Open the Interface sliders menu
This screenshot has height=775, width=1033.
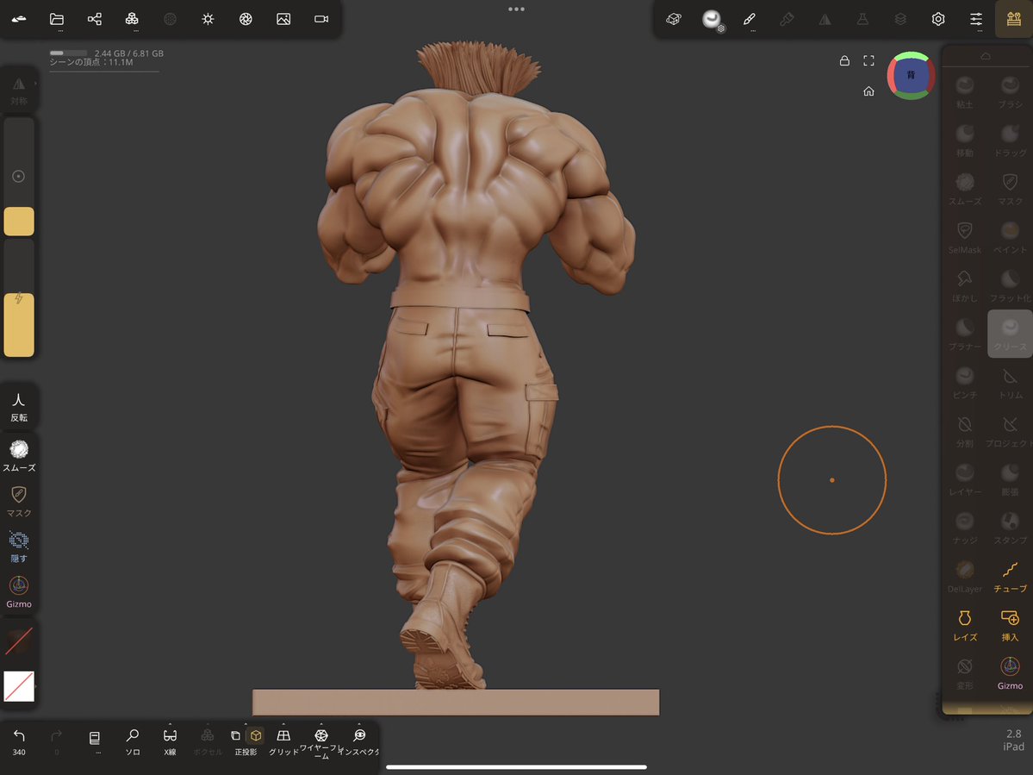(x=976, y=19)
